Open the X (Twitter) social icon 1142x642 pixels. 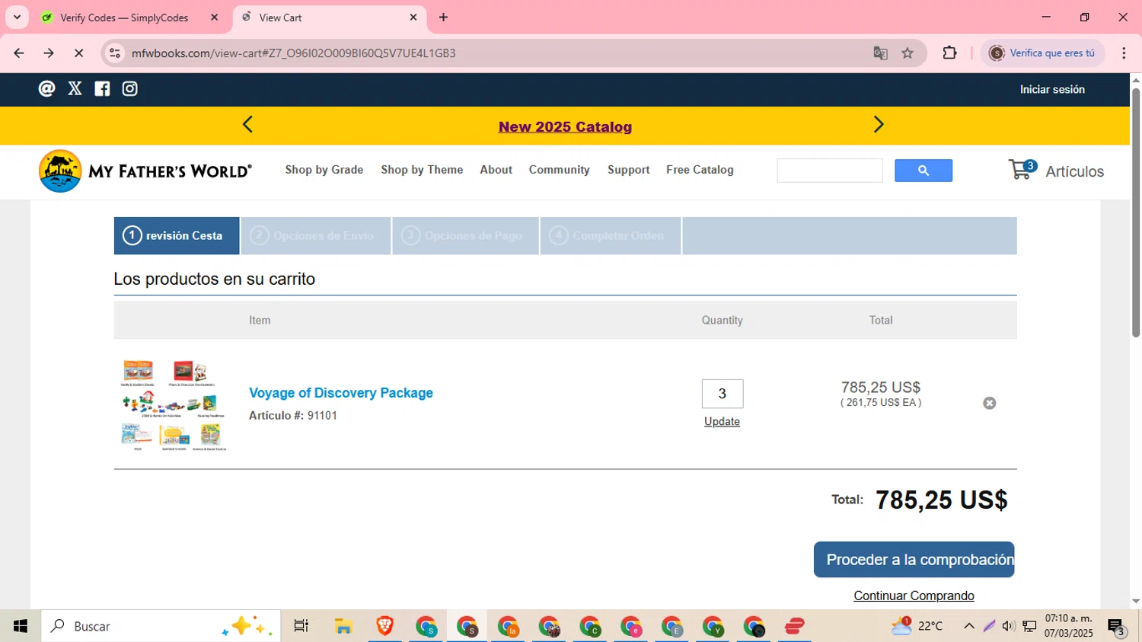pyautogui.click(x=75, y=89)
